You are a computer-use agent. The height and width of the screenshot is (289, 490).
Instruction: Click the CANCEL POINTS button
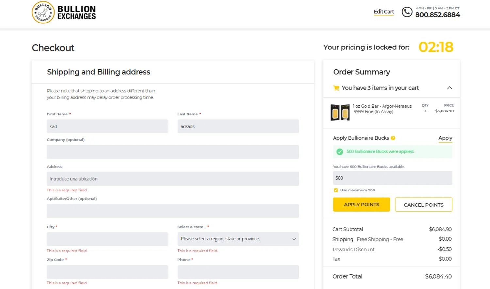(423, 205)
